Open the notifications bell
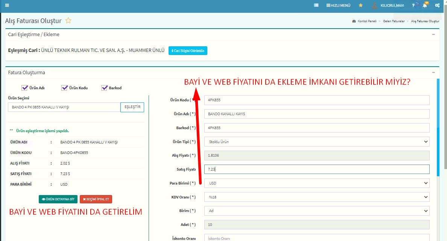 425,5
